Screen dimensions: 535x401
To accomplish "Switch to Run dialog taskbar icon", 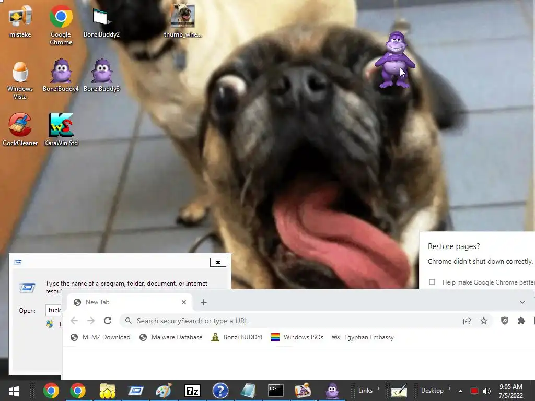I will tap(135, 391).
